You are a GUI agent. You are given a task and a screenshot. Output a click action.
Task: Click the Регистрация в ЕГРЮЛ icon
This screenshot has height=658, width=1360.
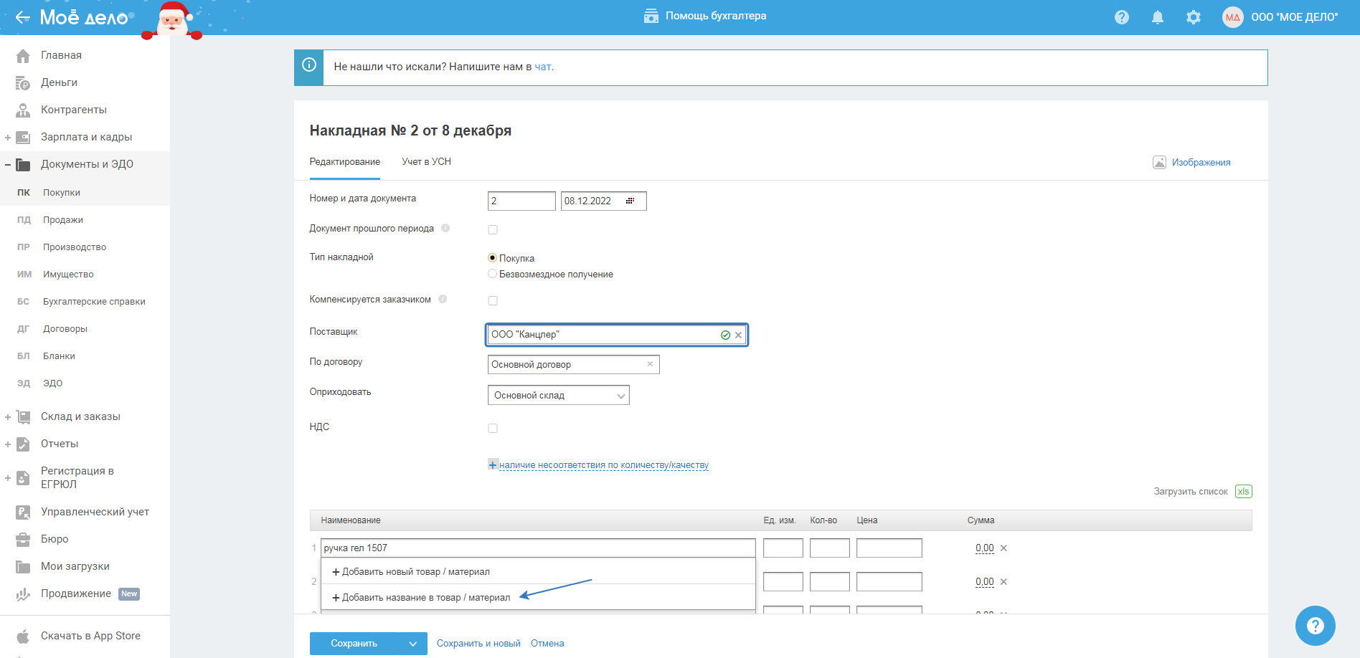pos(23,478)
